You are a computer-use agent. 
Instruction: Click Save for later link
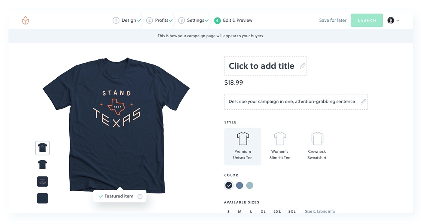pyautogui.click(x=333, y=21)
